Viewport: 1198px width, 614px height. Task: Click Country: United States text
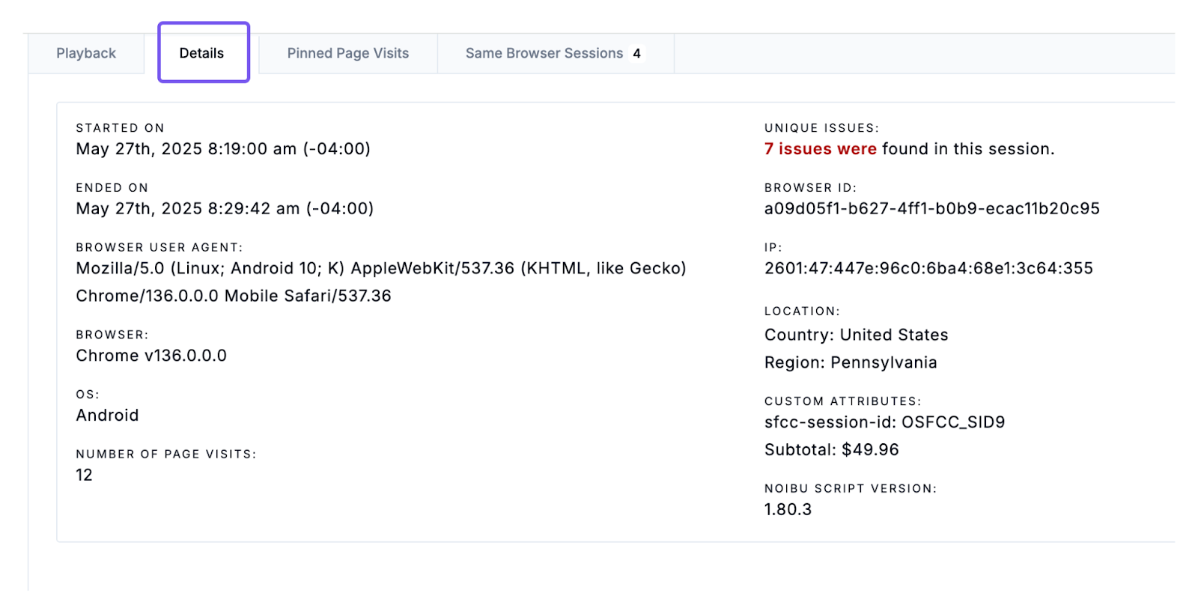tap(856, 335)
